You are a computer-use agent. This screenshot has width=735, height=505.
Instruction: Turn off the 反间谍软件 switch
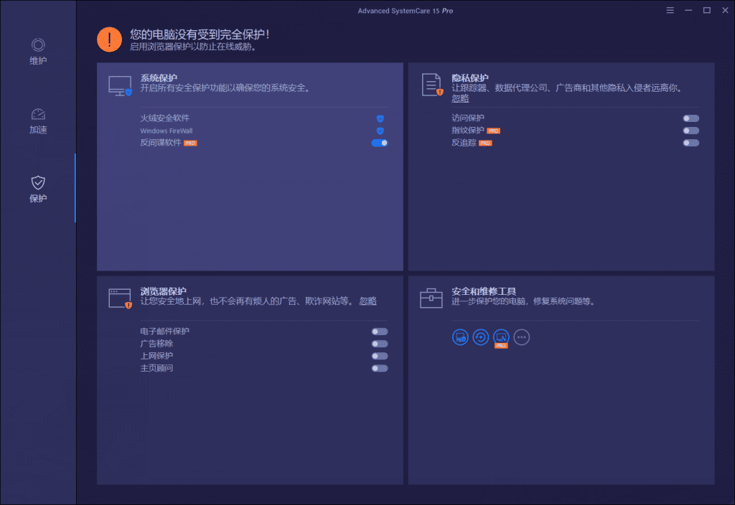pyautogui.click(x=380, y=143)
